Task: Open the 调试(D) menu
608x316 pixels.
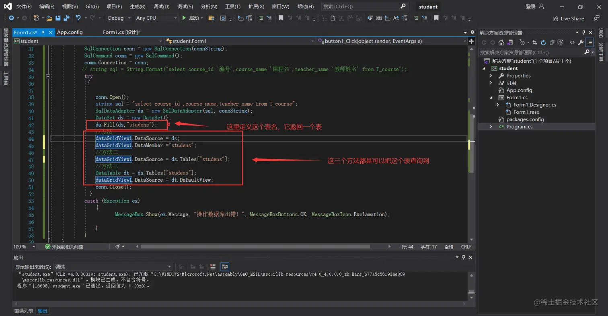Action: click(161, 7)
